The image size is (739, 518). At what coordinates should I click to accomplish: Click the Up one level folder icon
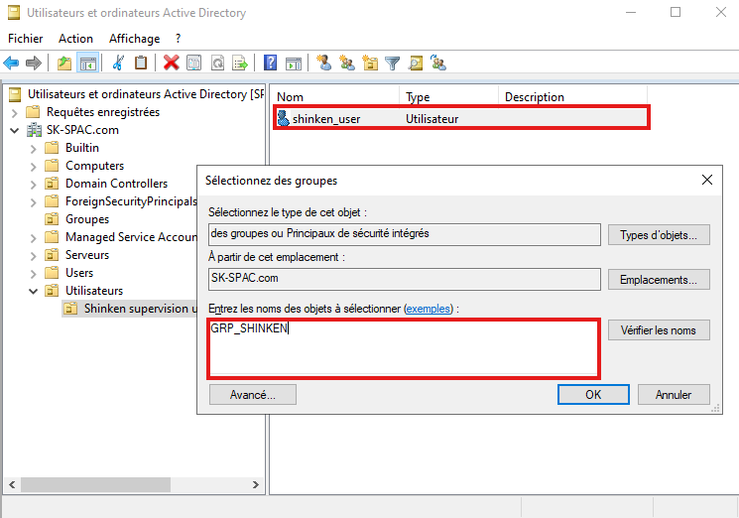coord(64,64)
